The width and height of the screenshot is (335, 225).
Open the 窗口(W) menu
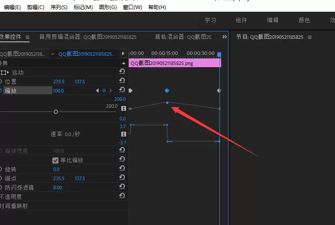(x=133, y=7)
